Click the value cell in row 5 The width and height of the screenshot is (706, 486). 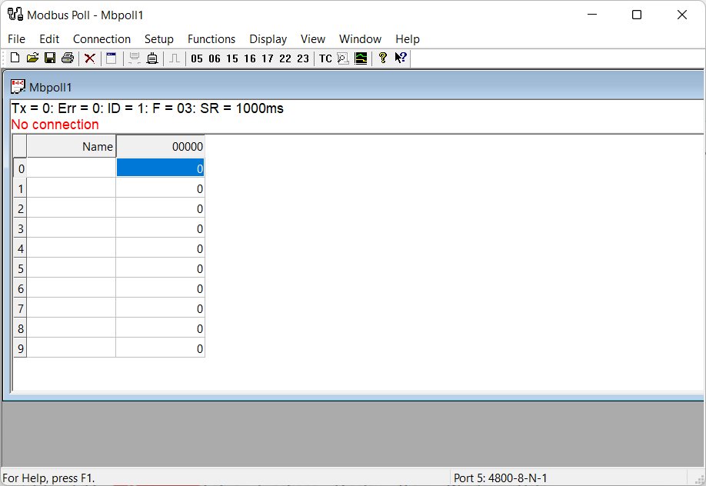click(160, 268)
